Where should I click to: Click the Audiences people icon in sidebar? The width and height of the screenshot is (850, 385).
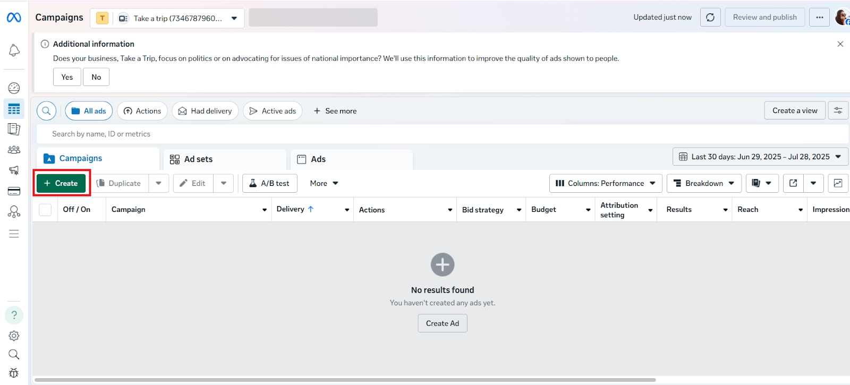(14, 150)
